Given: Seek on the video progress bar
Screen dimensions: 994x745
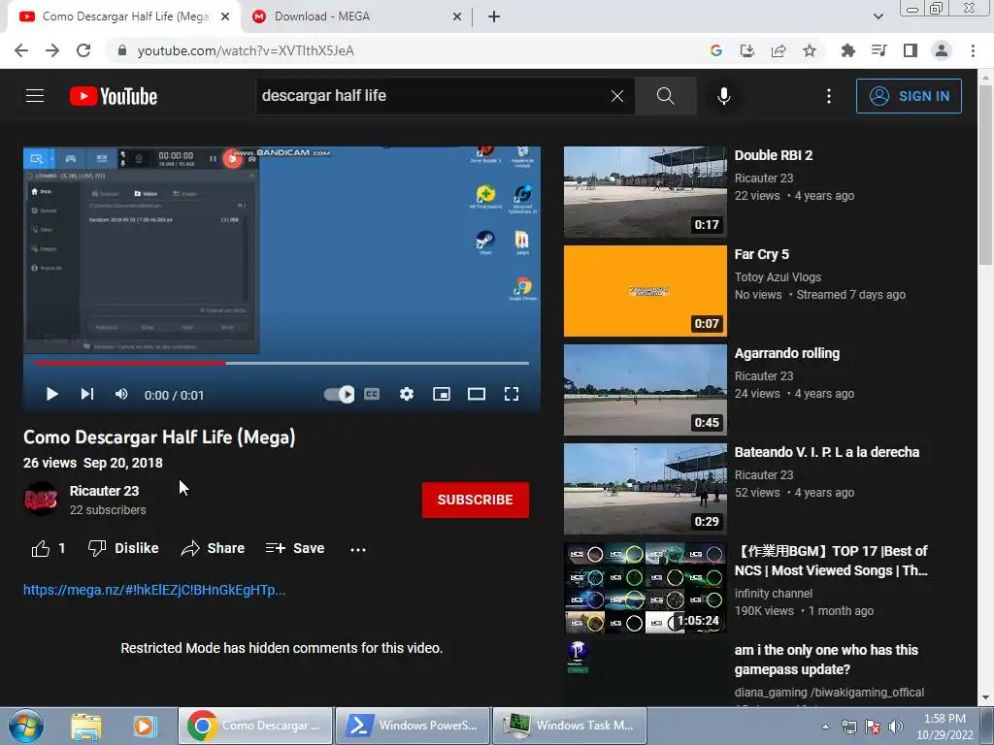Looking at the screenshot, I should pos(282,364).
